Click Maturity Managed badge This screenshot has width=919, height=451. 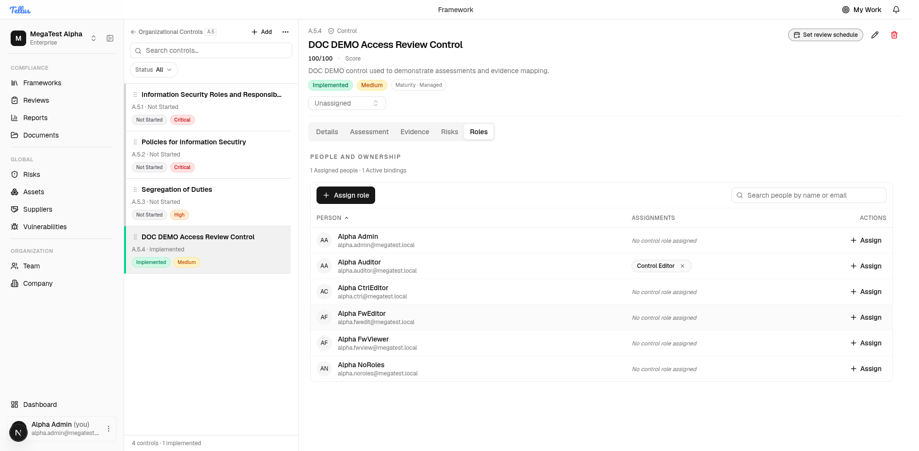point(419,85)
